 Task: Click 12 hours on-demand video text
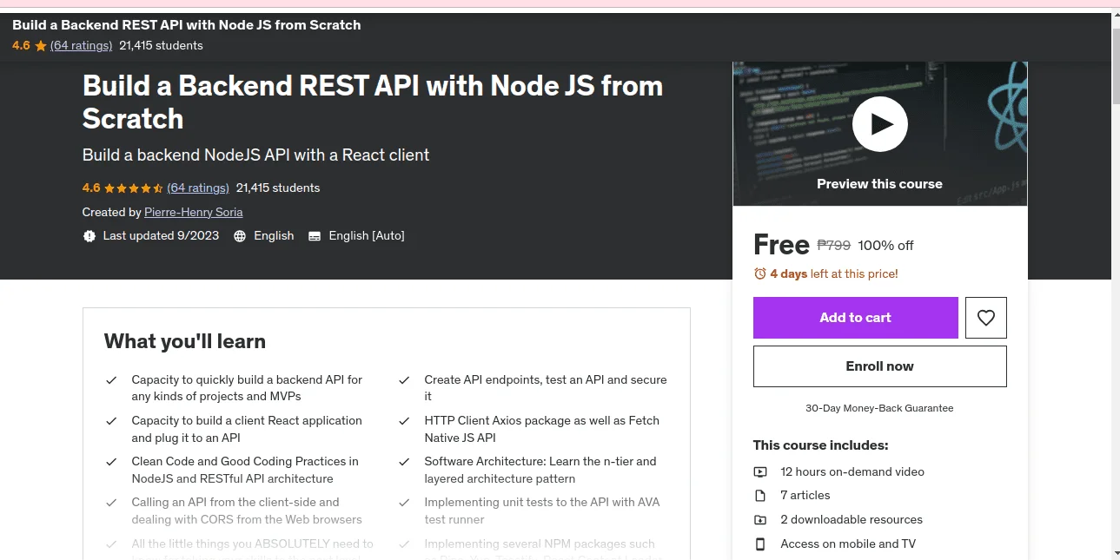click(852, 472)
